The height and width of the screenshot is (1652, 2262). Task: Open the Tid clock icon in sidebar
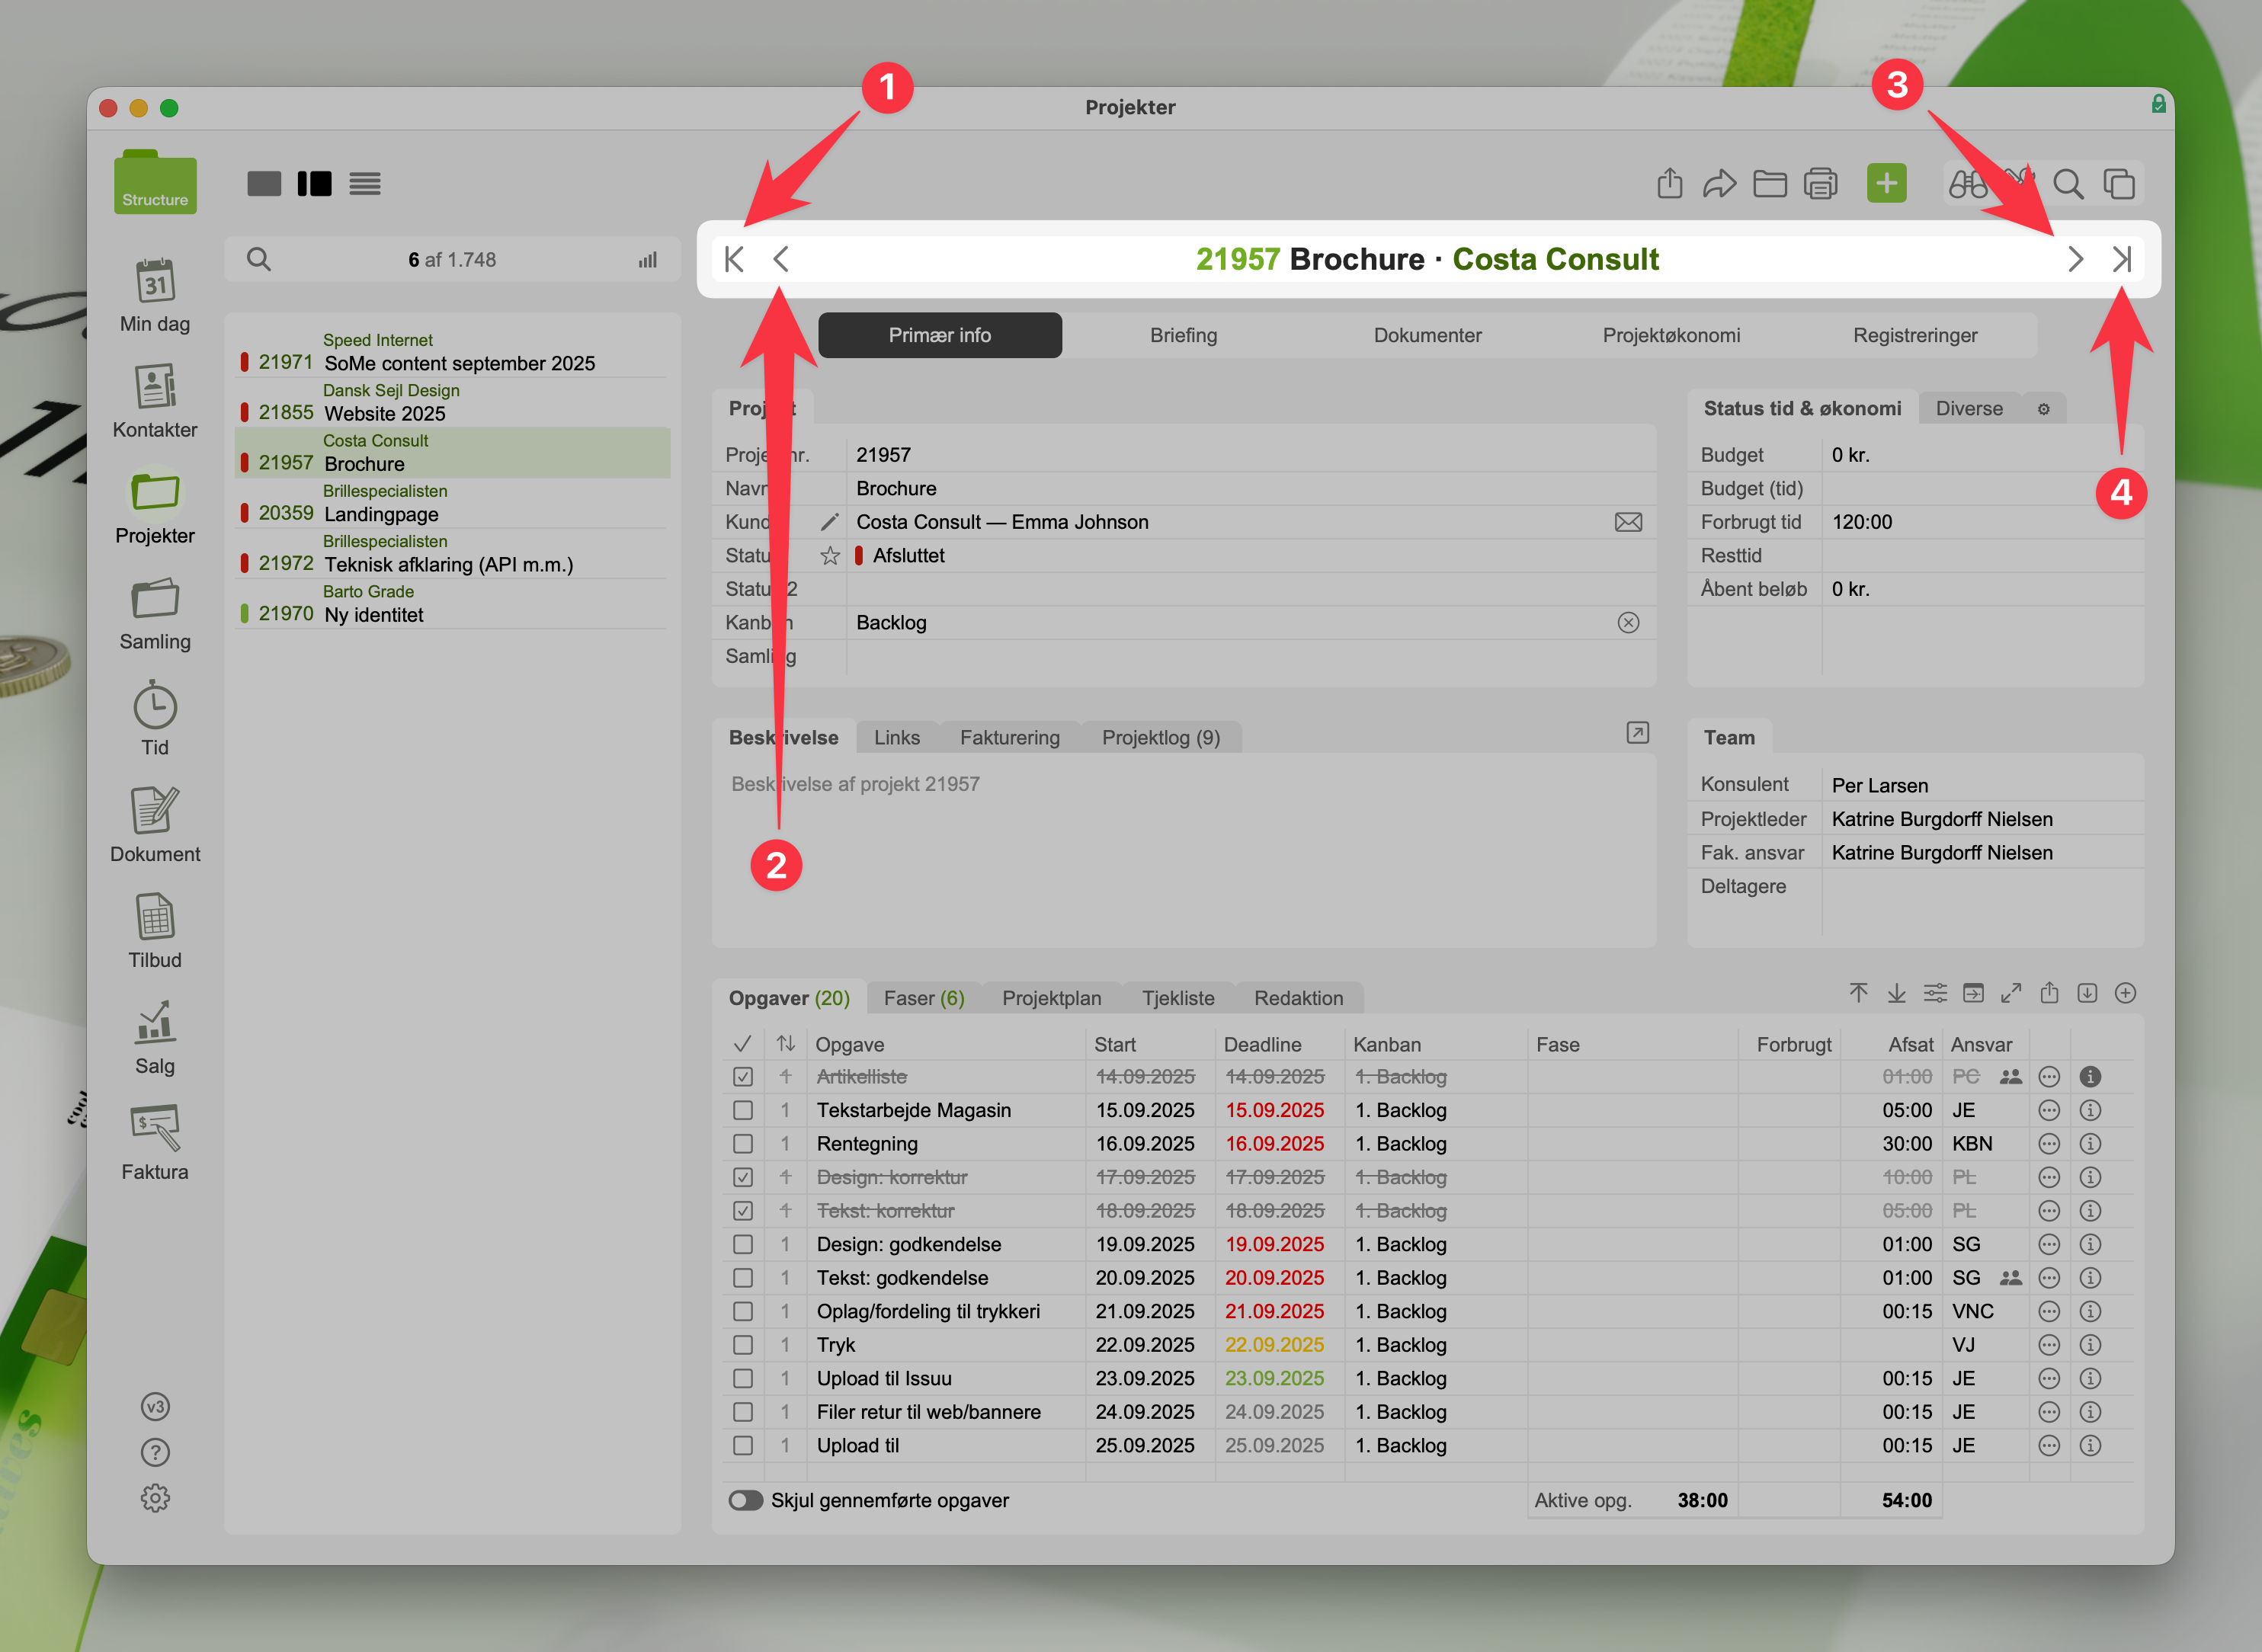coord(155,707)
